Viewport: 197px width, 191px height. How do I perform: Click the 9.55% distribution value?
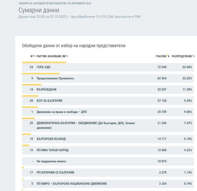click(188, 101)
